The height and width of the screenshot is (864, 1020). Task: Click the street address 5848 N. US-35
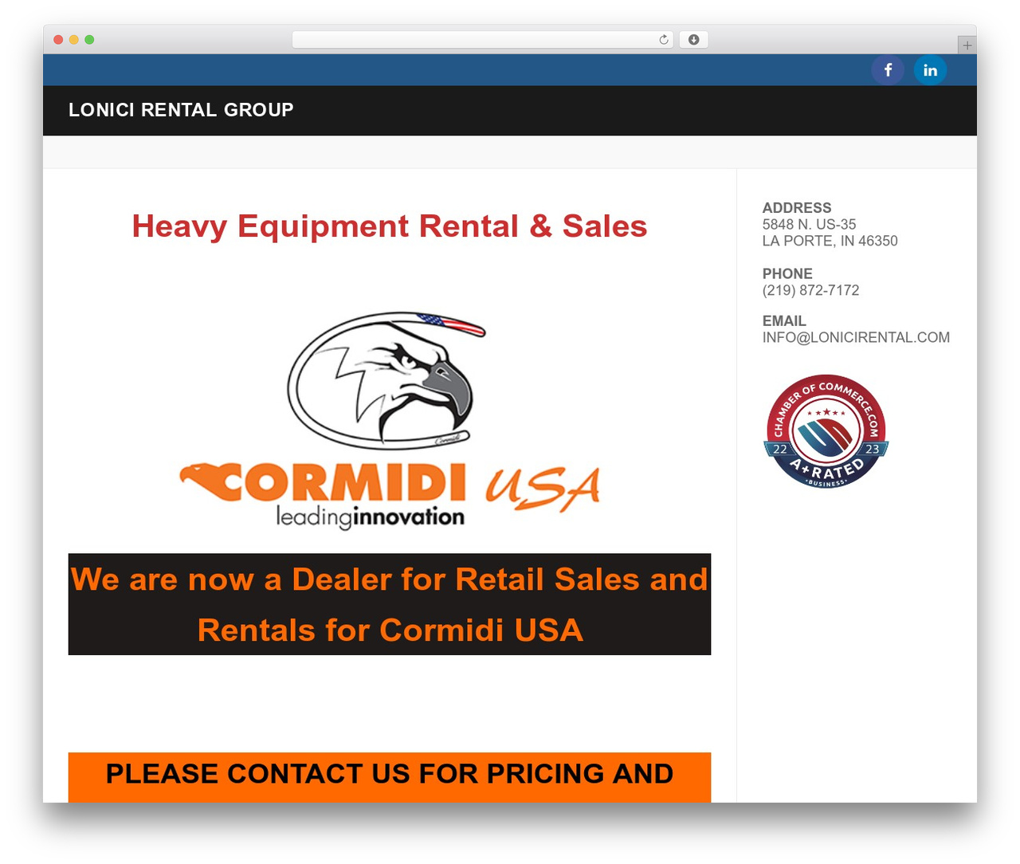click(x=809, y=225)
